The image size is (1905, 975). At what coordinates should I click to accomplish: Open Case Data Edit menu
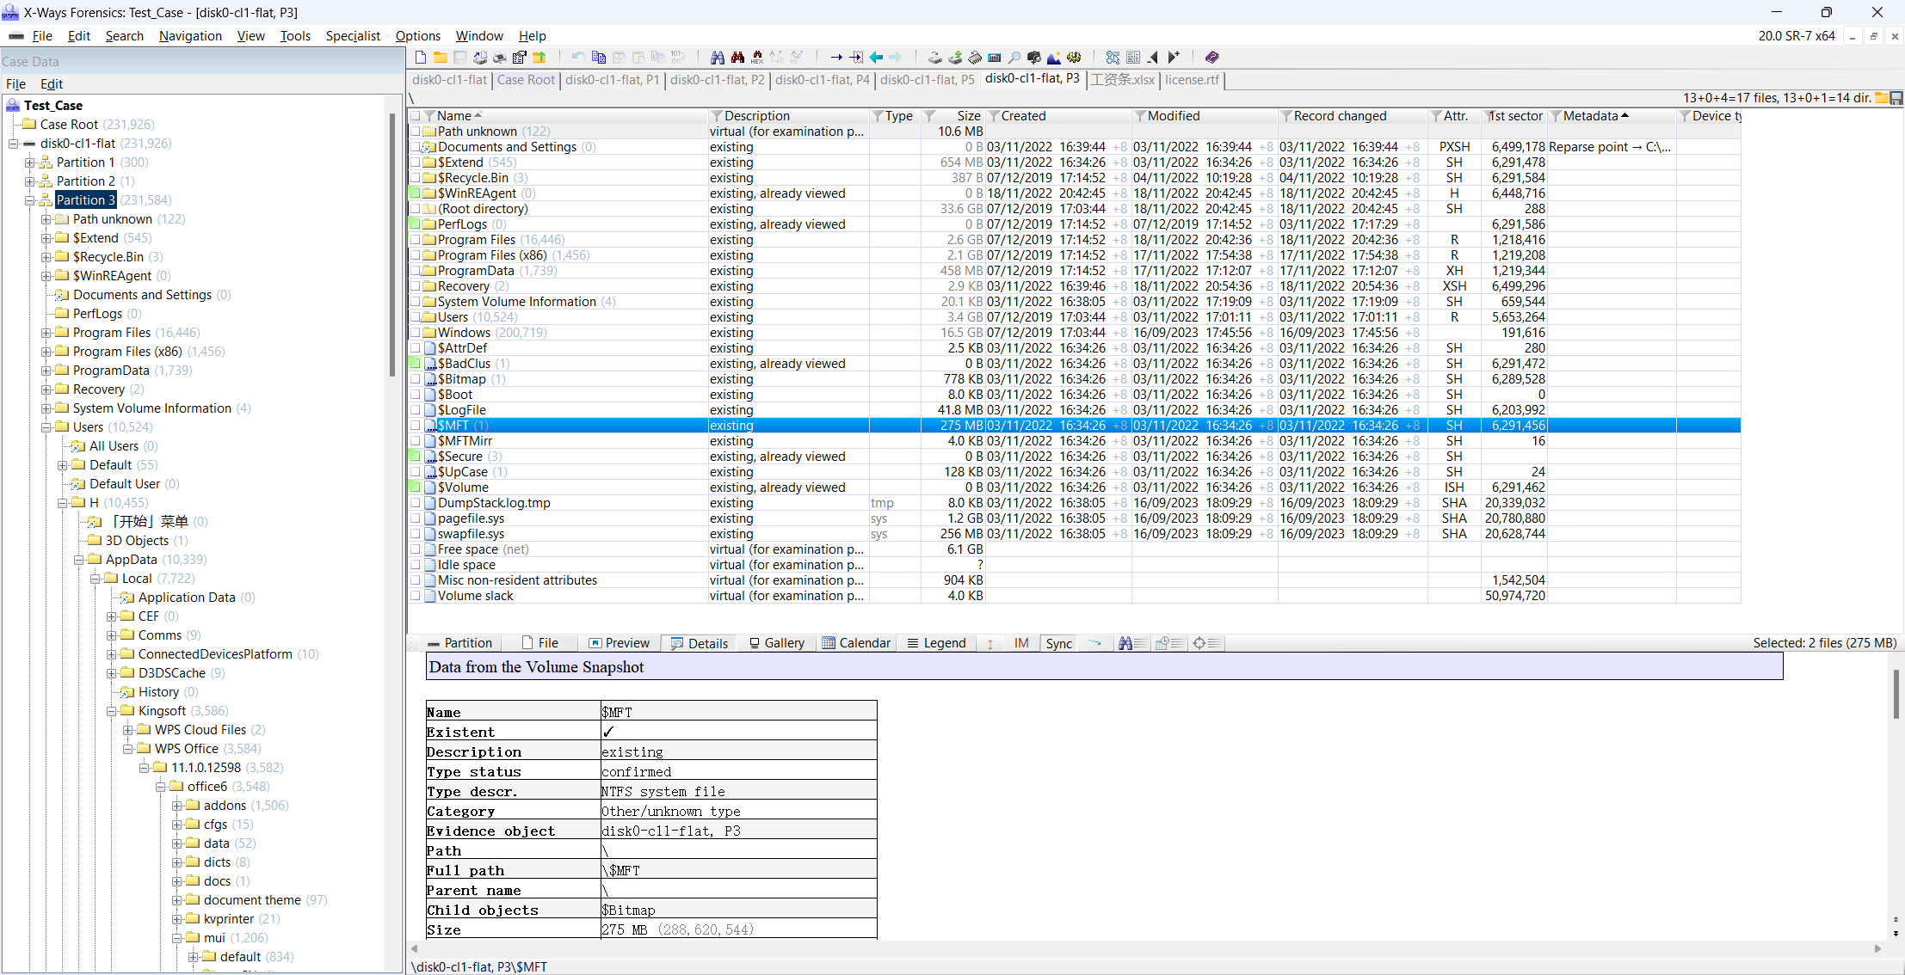[x=52, y=84]
